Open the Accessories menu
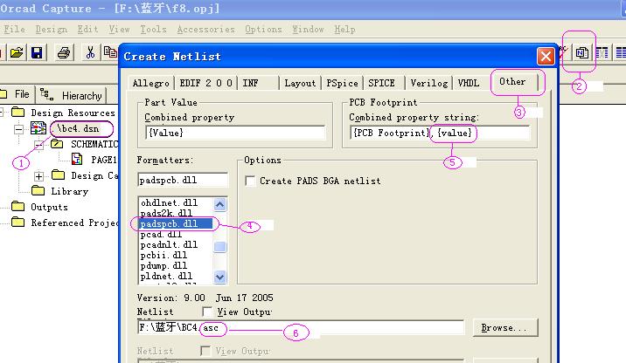 click(x=205, y=29)
